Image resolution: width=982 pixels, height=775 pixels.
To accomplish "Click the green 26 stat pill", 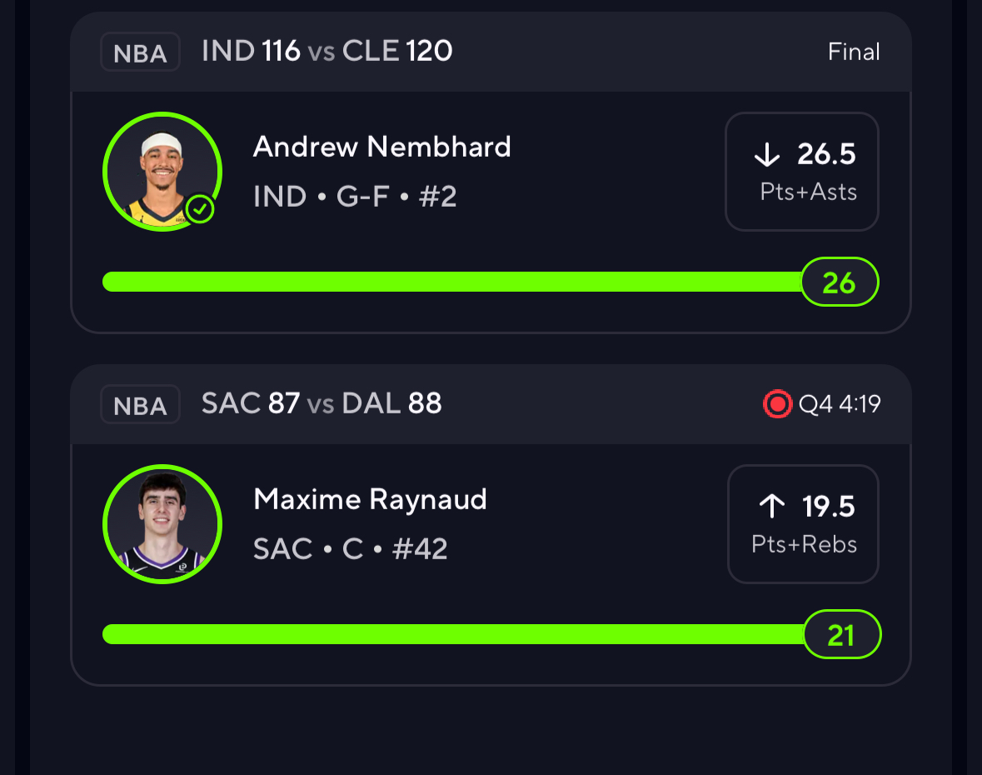I will 839,282.
